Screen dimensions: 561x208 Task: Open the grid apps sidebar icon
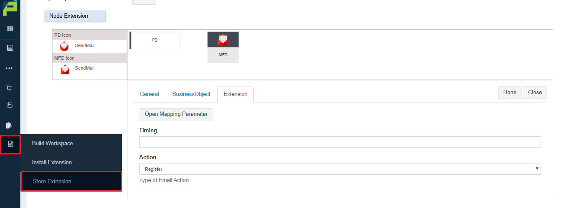click(x=10, y=29)
